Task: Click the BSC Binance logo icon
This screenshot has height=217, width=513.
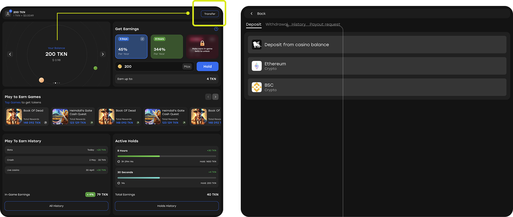Action: pyautogui.click(x=256, y=87)
